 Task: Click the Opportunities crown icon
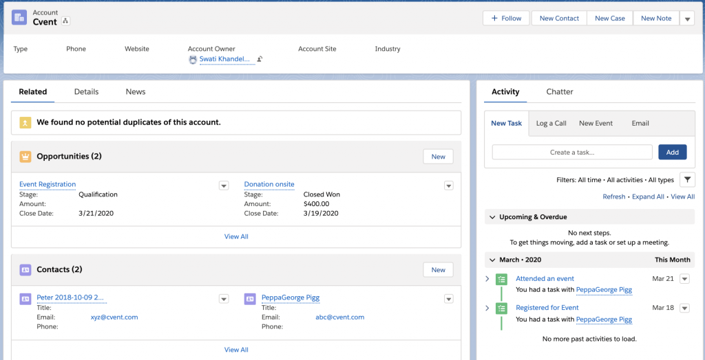coord(25,157)
